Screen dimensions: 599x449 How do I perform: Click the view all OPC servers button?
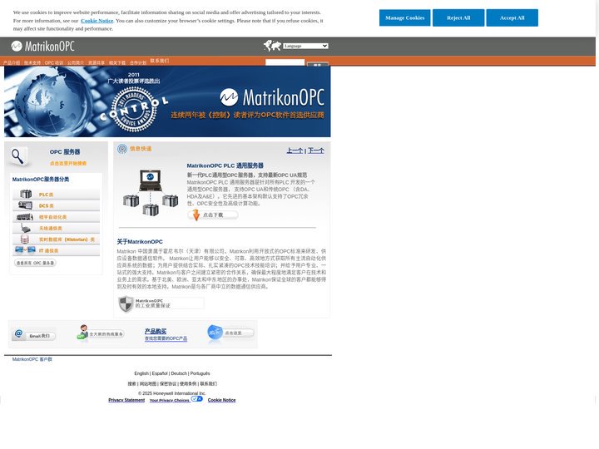tap(35, 263)
